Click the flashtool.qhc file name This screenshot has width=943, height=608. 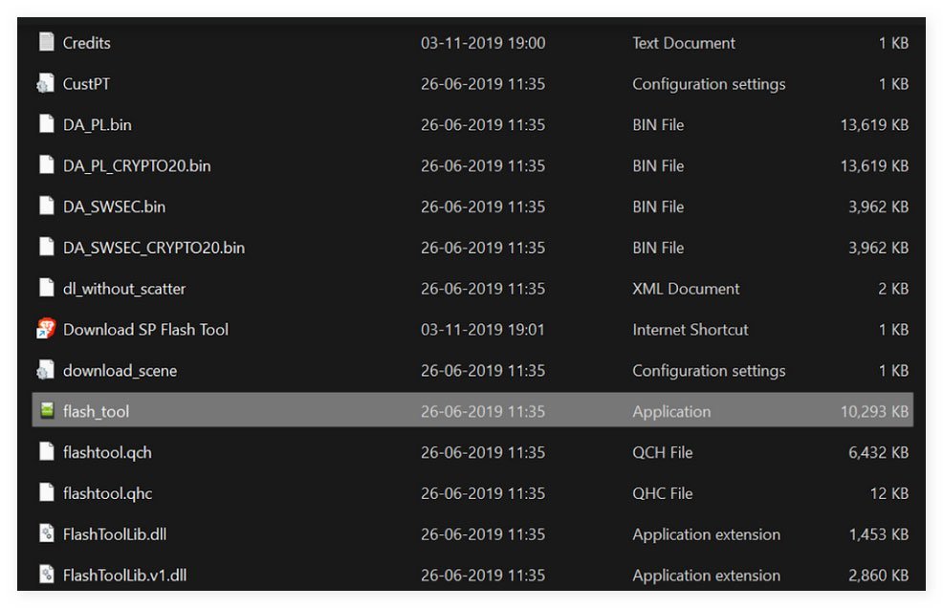coord(107,493)
